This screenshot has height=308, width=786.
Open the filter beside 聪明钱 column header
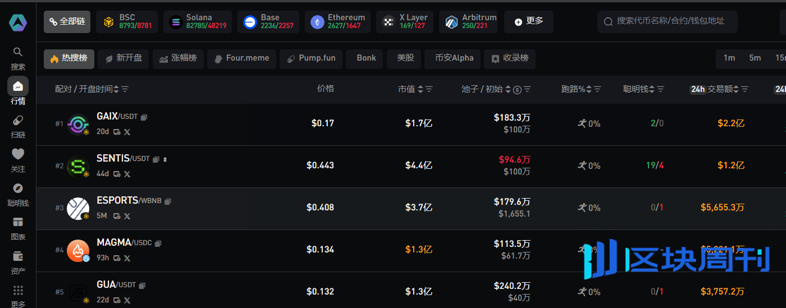click(661, 89)
